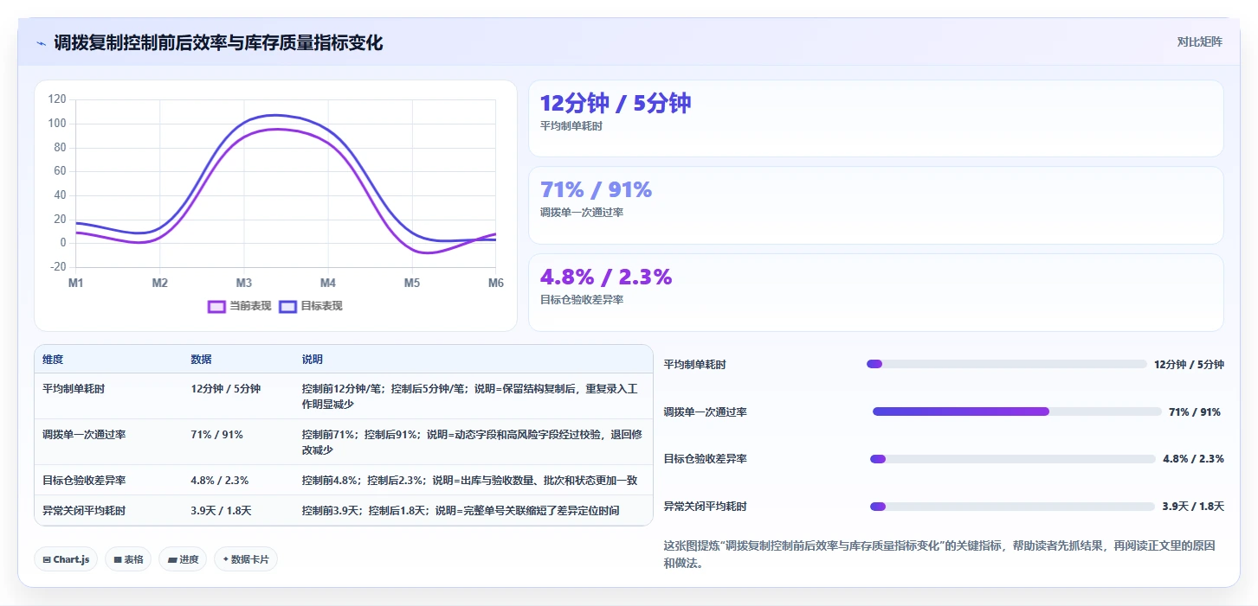
Task: Click 4.8% / 2.3% value right of progress bar
Action: pyautogui.click(x=1193, y=459)
